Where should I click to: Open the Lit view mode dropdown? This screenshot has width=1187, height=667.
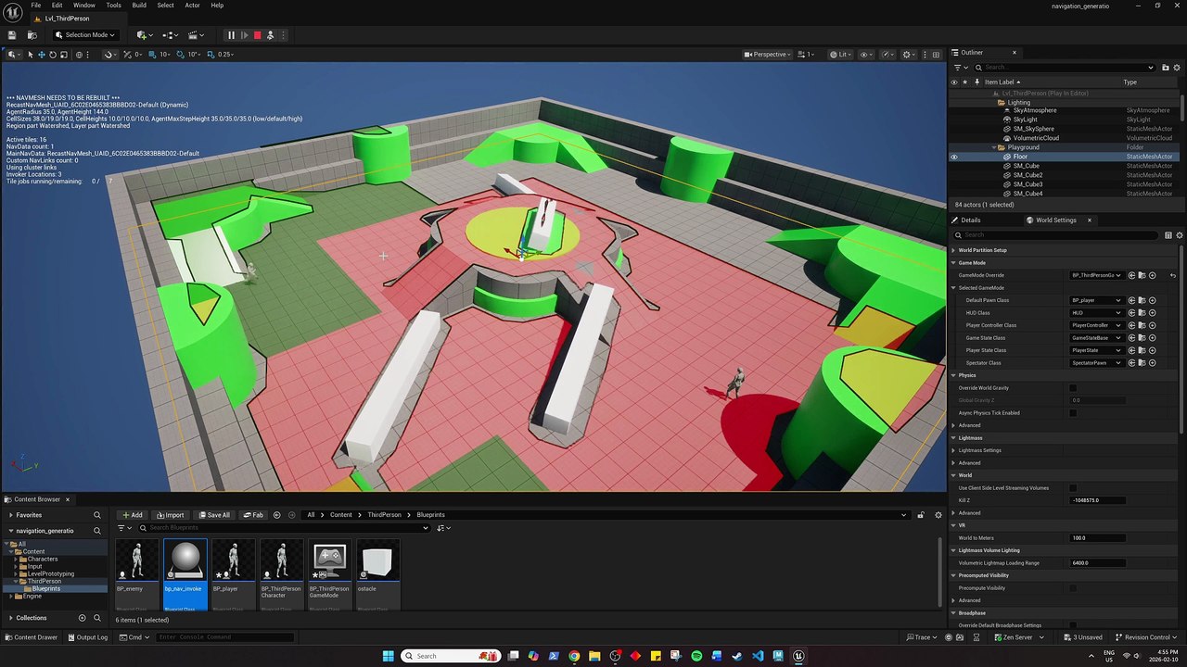[840, 55]
